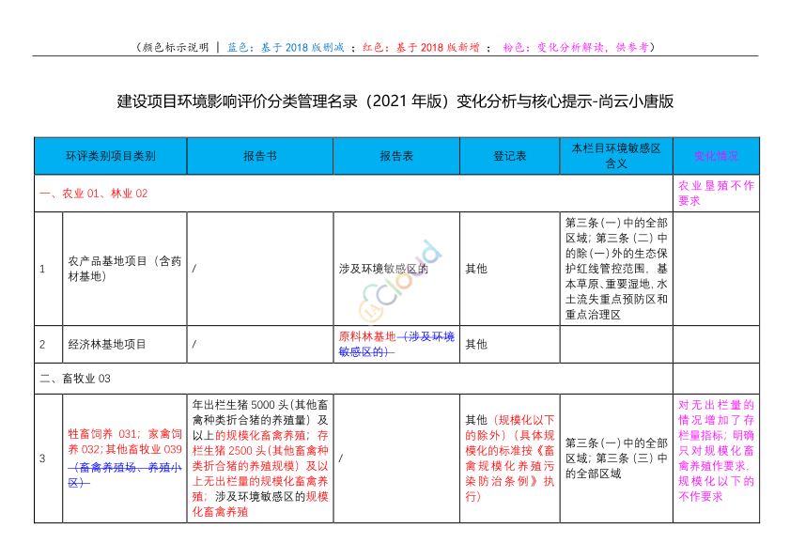Click the pink legend "粉色：变化分析解读，供参考"
The image size is (790, 559).
coord(576,47)
